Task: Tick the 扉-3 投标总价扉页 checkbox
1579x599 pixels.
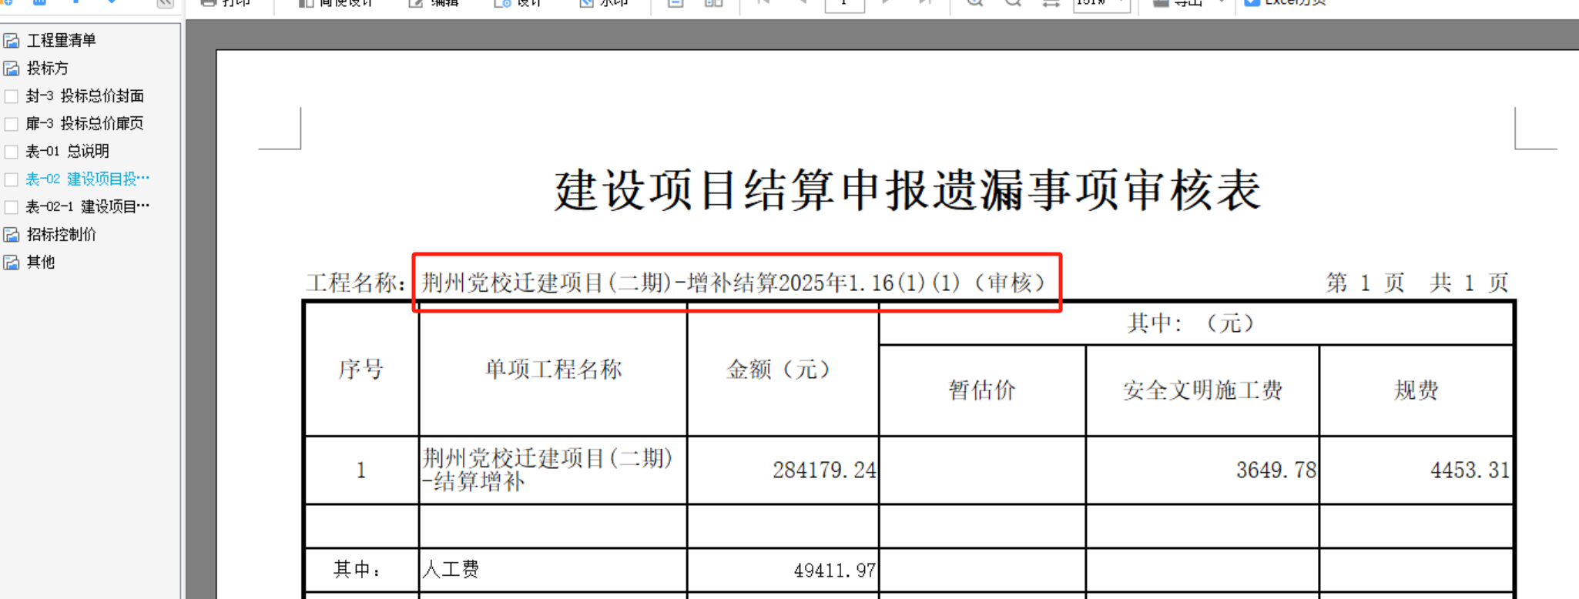Action: click(12, 124)
